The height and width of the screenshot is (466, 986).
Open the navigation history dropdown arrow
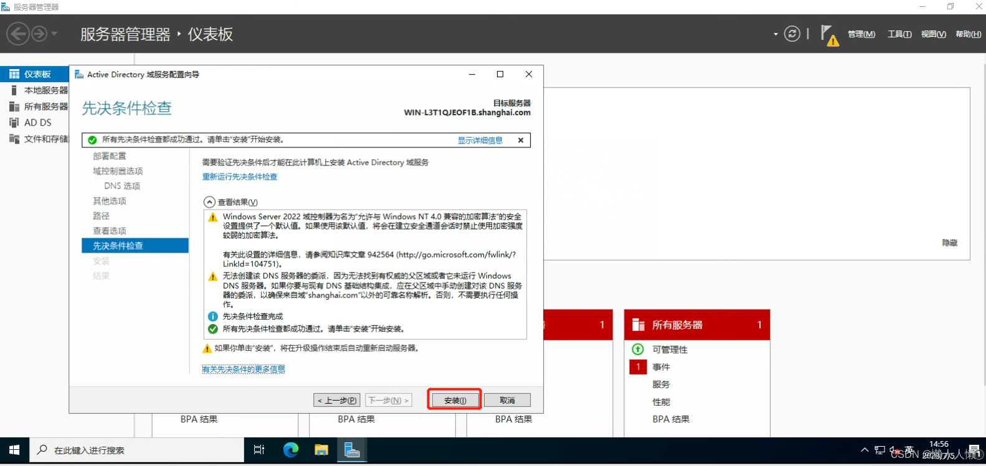coord(54,34)
